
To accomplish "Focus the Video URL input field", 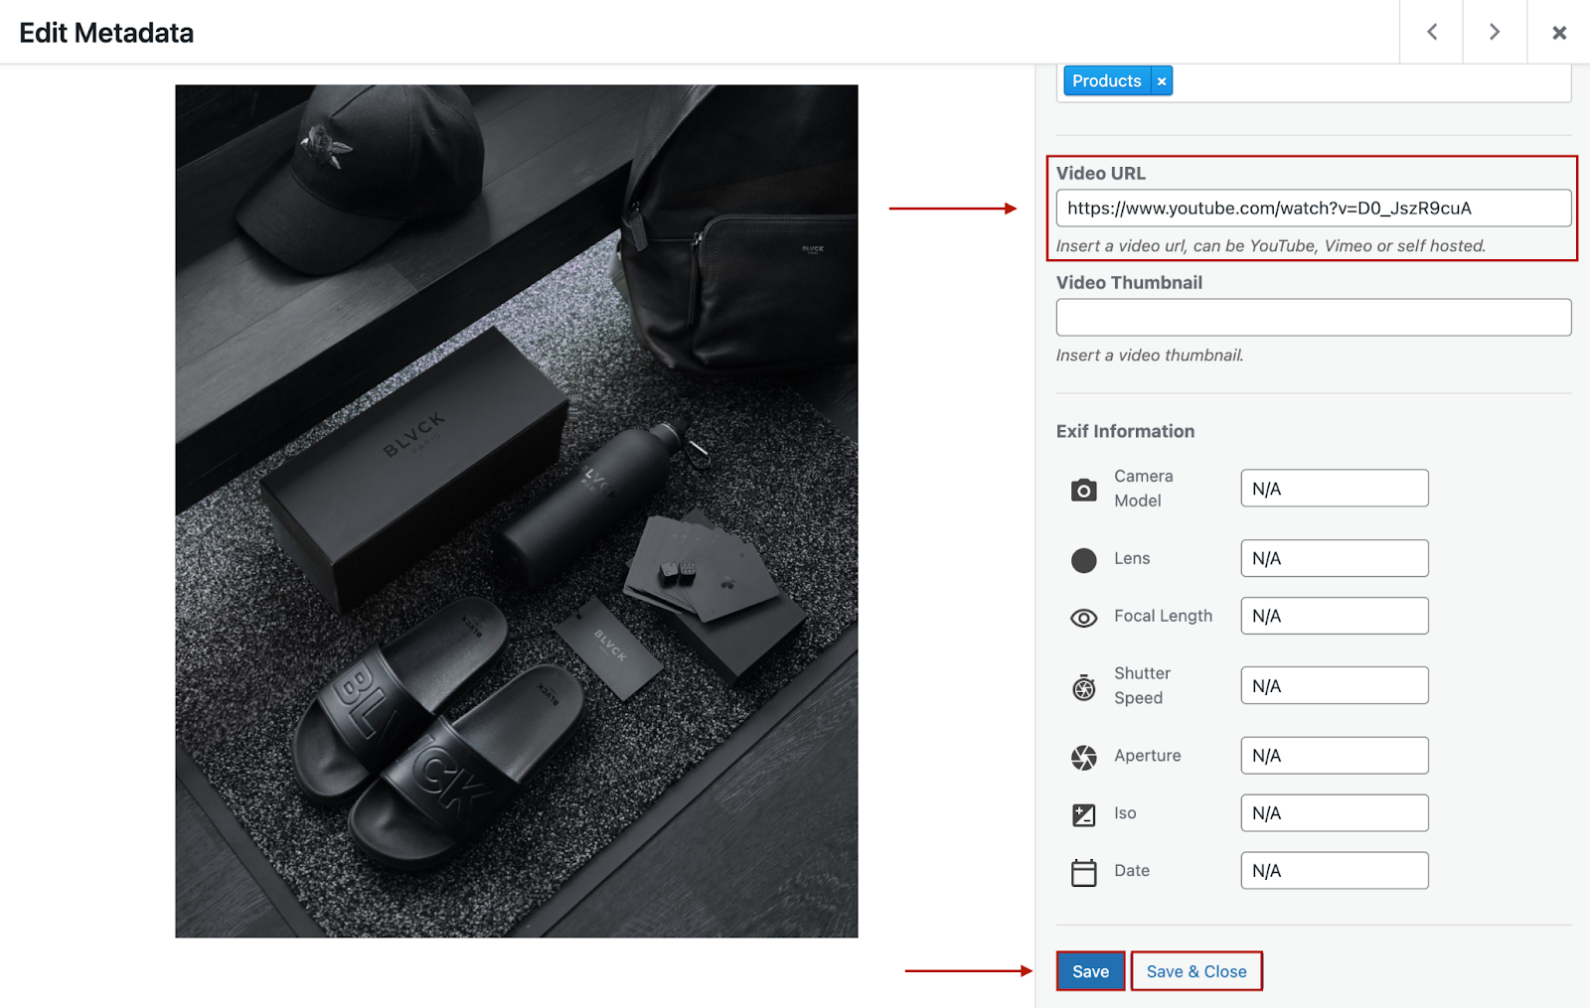I will pos(1314,209).
